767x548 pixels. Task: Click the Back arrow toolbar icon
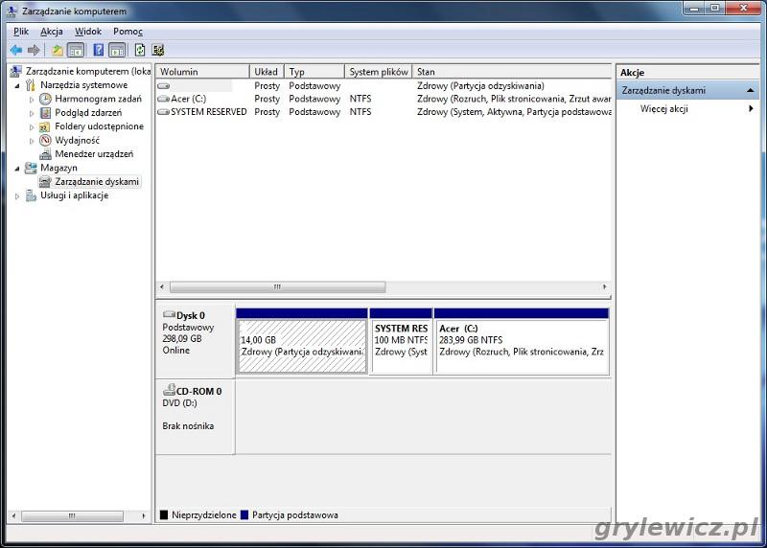15,50
